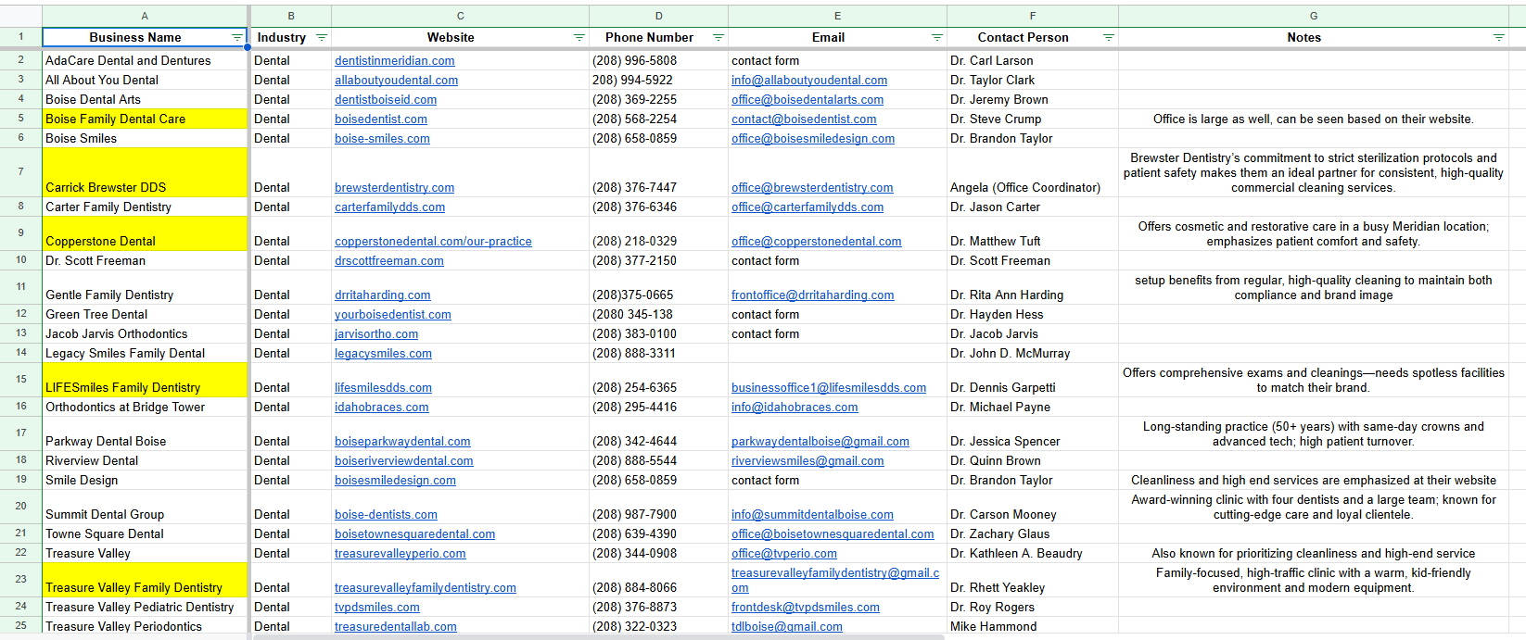This screenshot has width=1526, height=640.
Task: Open the office@tvperio.com email link
Action: (784, 554)
